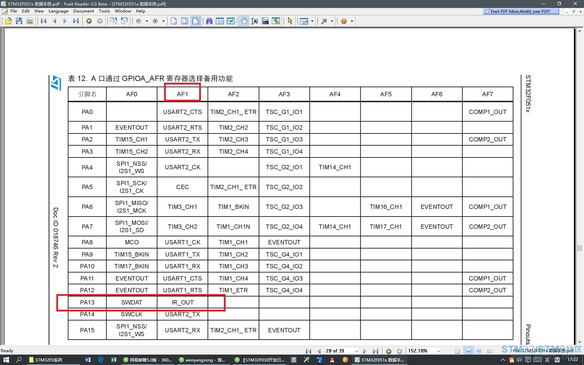Screen dimensions: 584x365
Task: Click the orange Help question mark icon
Action: [344, 21]
